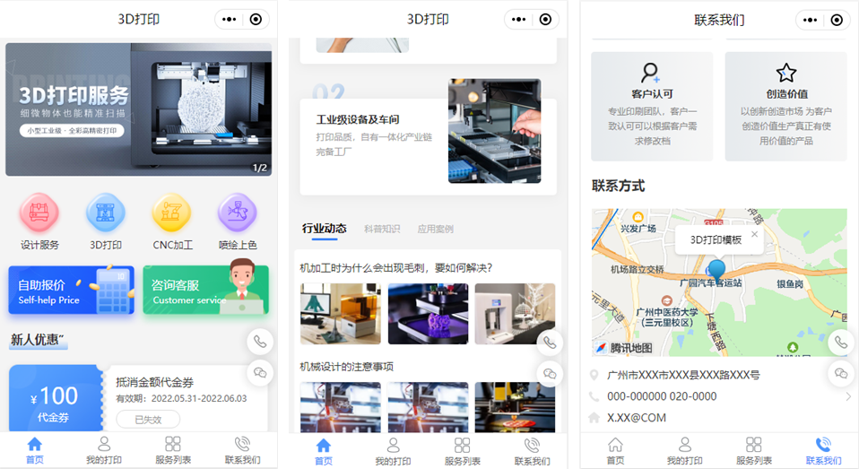Close the 3D打印模板 map popup
Viewport: 859px width, 469px height.
click(754, 234)
